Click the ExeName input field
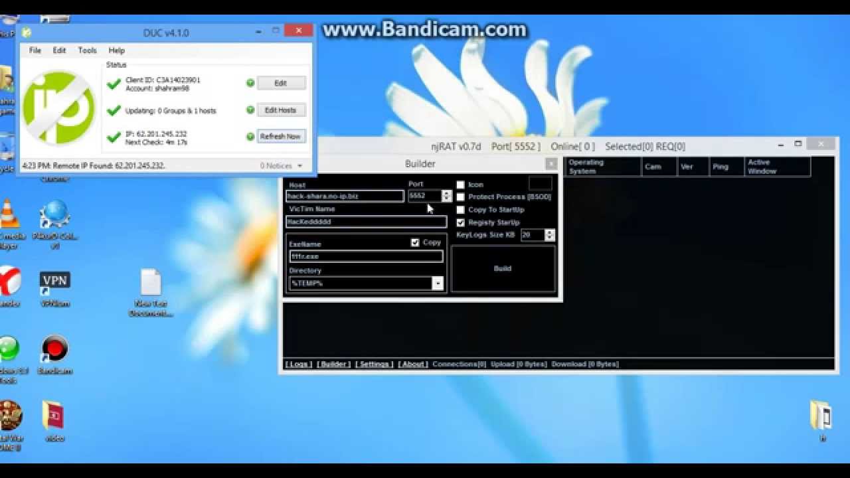 coord(366,256)
